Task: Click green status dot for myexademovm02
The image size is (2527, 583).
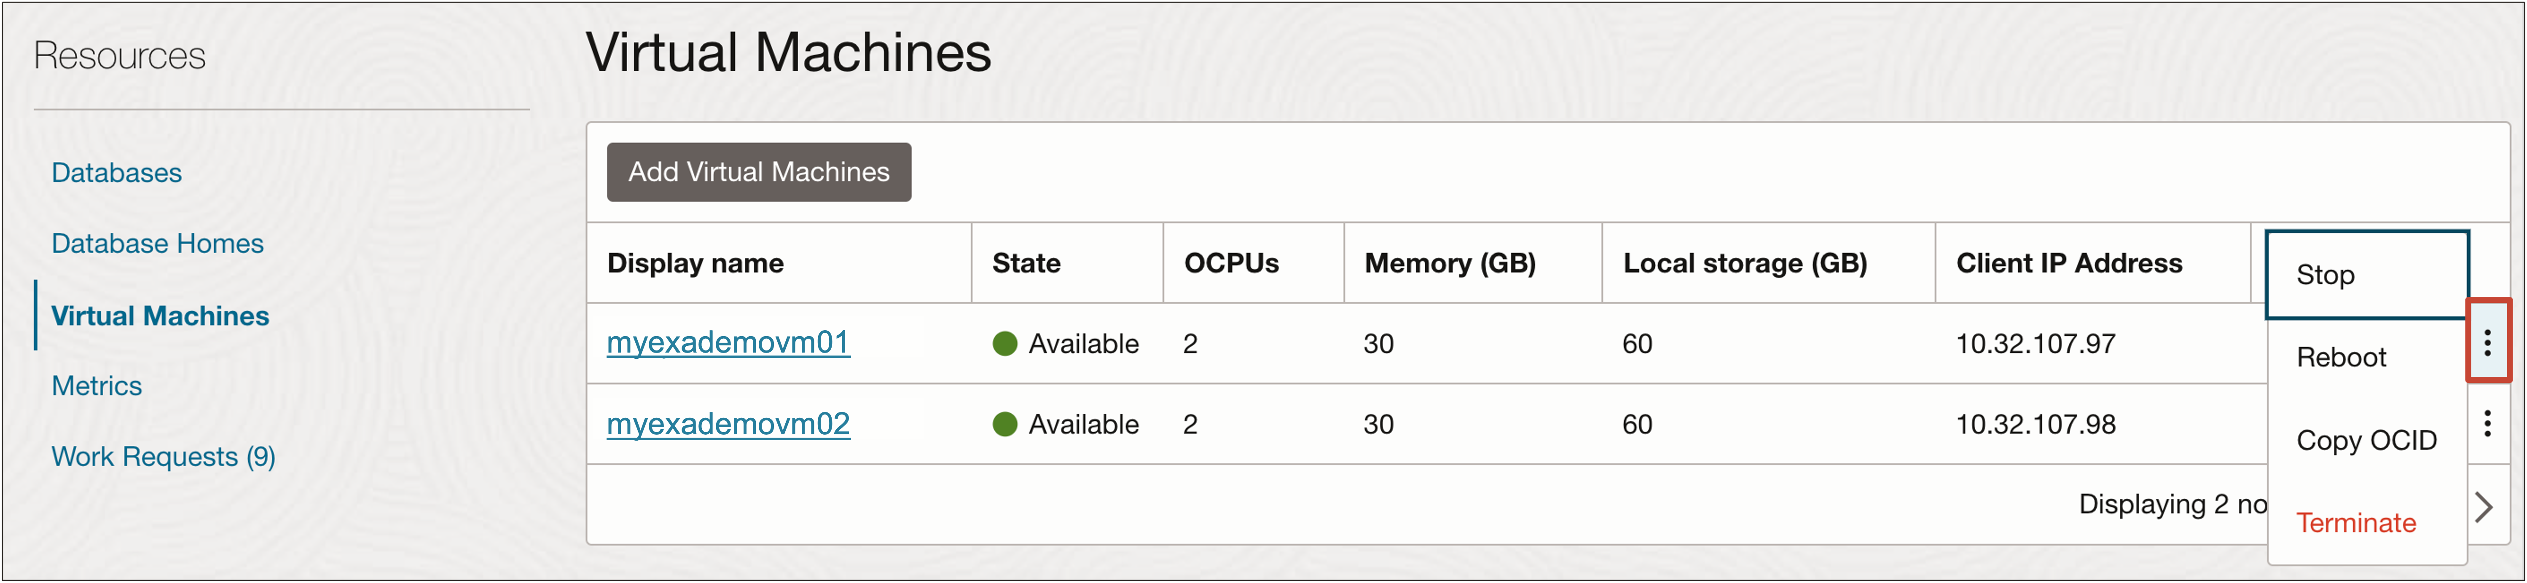Action: pos(1004,423)
